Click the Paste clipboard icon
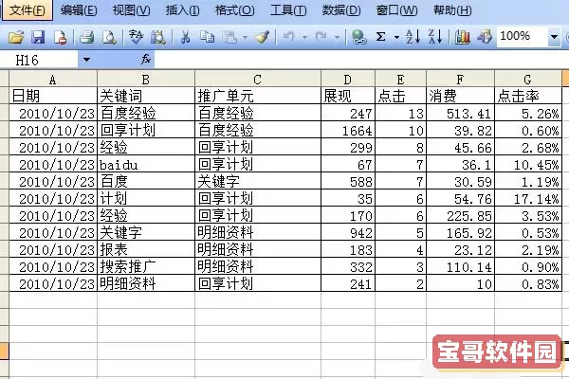569x379 pixels. click(229, 37)
